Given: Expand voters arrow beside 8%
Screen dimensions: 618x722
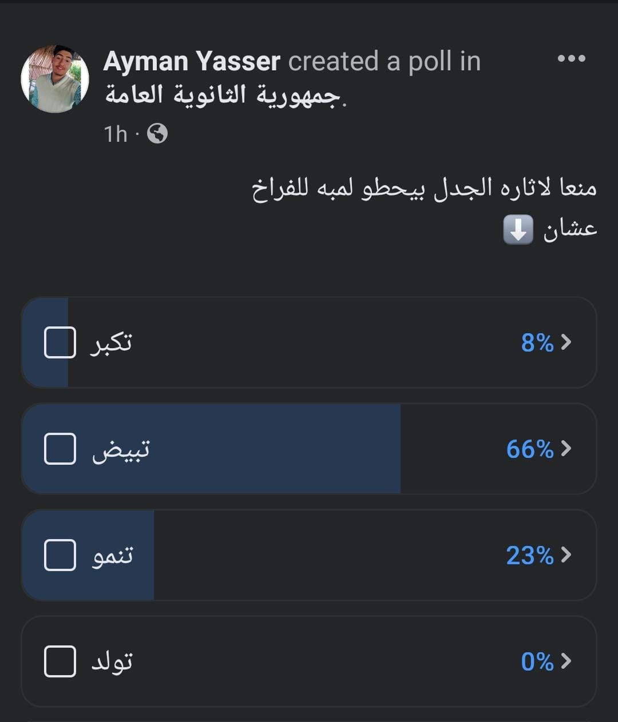Looking at the screenshot, I should click(566, 342).
